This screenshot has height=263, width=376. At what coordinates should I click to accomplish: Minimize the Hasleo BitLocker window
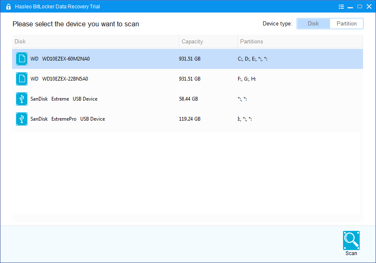[x=351, y=7]
